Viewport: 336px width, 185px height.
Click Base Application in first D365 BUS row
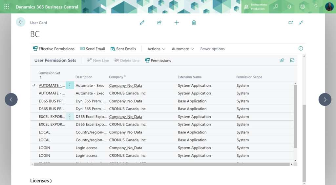[192, 101]
